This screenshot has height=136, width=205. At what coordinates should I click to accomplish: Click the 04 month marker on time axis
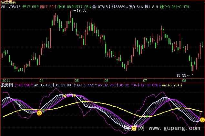[41, 80]
